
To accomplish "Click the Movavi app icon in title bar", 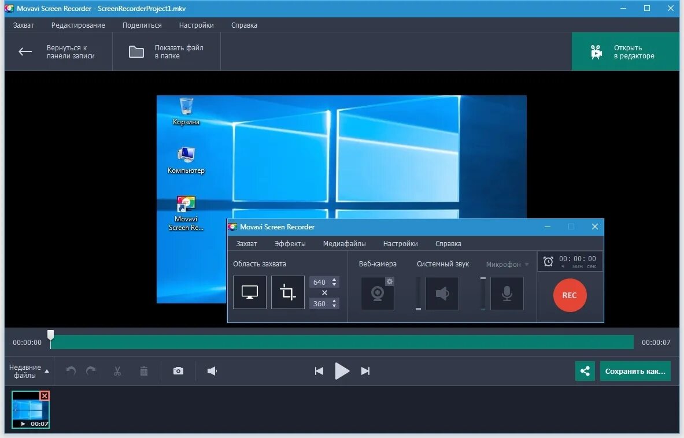I will 9,8.
